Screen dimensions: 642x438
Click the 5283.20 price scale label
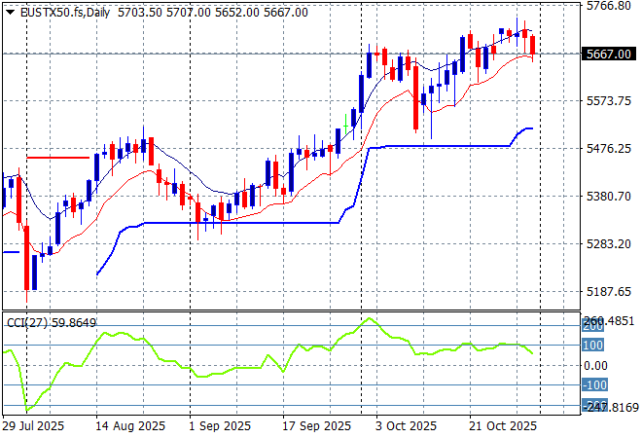tap(611, 243)
